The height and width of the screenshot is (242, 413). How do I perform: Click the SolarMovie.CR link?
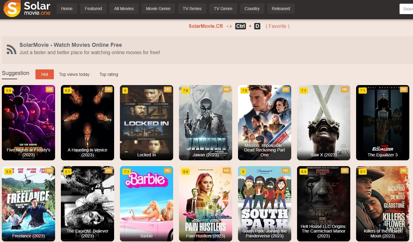[206, 26]
